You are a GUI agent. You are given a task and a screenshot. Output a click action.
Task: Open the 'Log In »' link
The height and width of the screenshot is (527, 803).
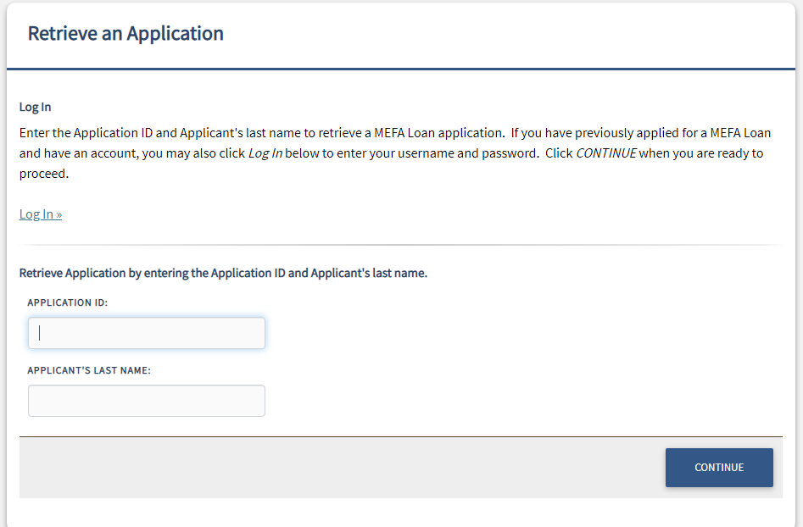coord(41,214)
